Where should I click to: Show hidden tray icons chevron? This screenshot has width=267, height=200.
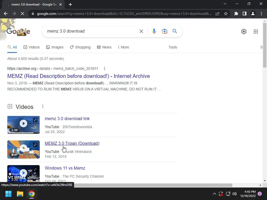pos(215,194)
